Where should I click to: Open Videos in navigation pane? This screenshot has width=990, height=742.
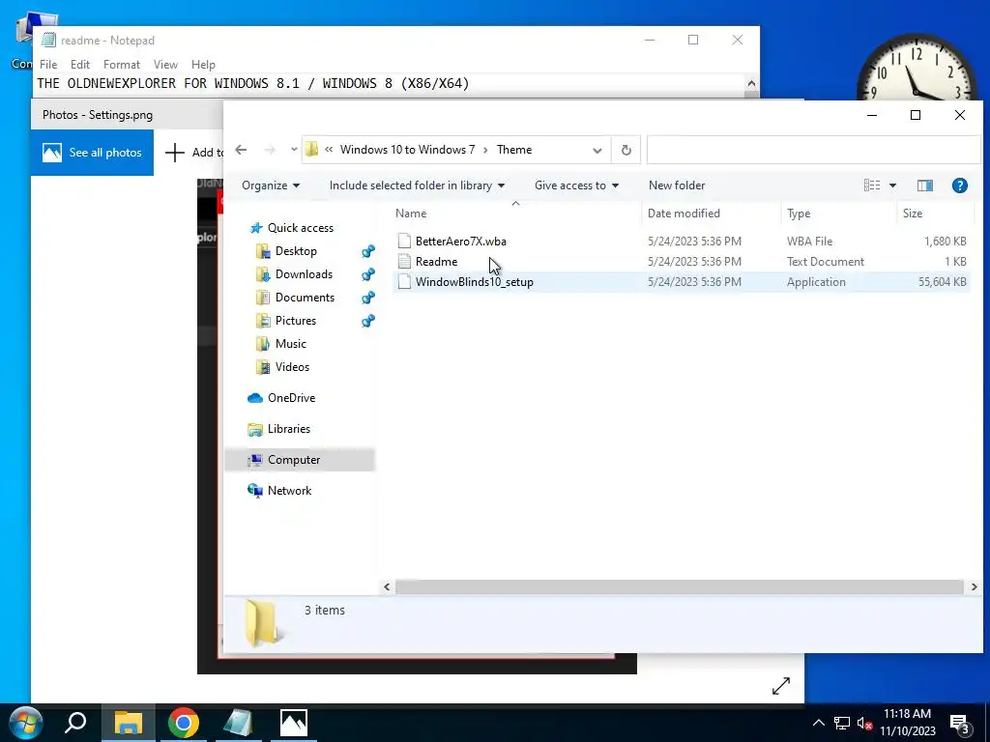click(x=292, y=366)
